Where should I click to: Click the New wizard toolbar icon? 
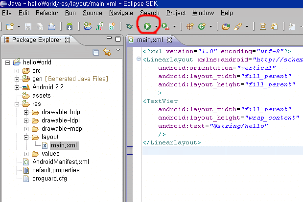tap(10, 26)
